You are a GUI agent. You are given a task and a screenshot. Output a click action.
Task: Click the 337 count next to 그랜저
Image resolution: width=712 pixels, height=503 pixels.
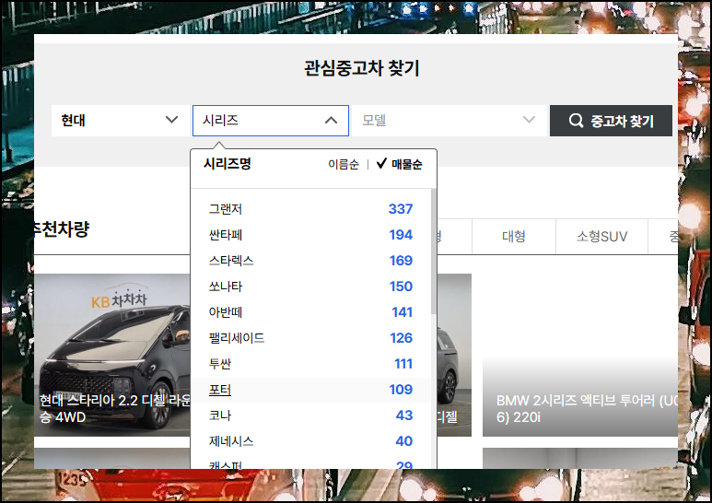tap(401, 209)
